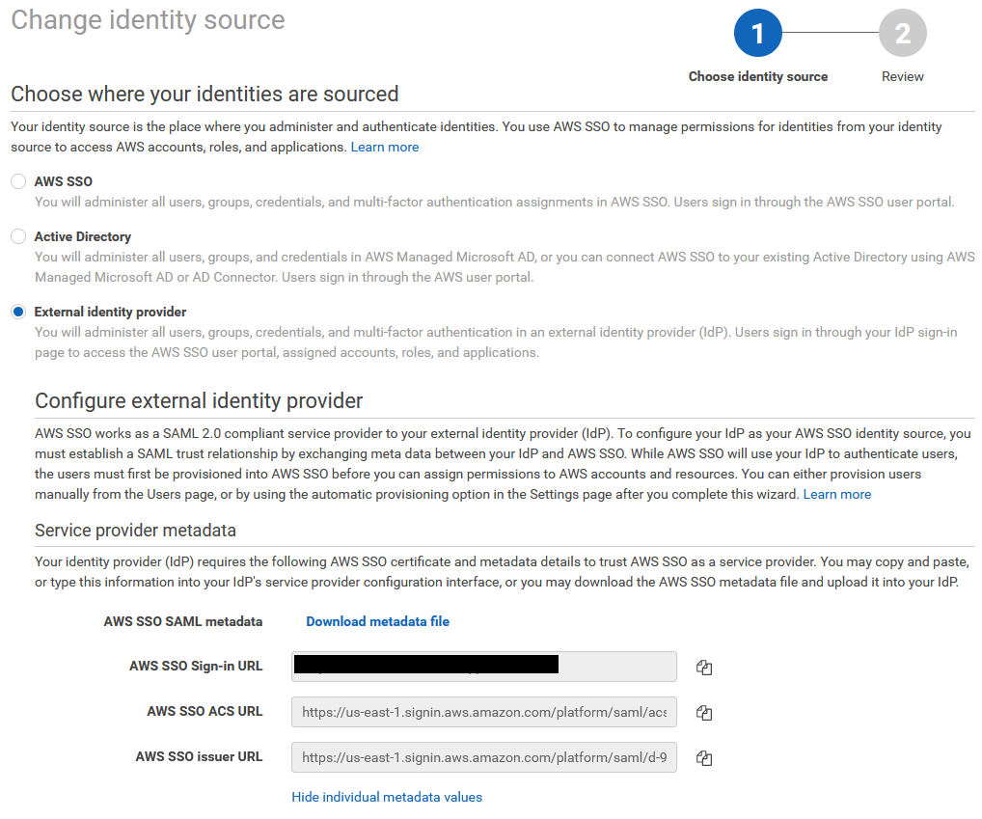Jump to step 2 circle indicator
The image size is (982, 819).
902,34
